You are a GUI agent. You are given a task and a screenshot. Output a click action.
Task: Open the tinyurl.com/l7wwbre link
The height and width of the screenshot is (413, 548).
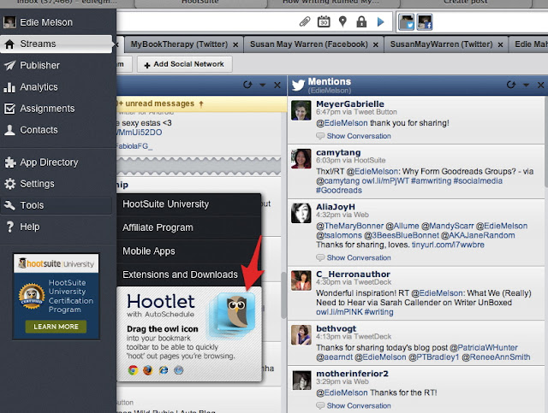[x=448, y=245]
